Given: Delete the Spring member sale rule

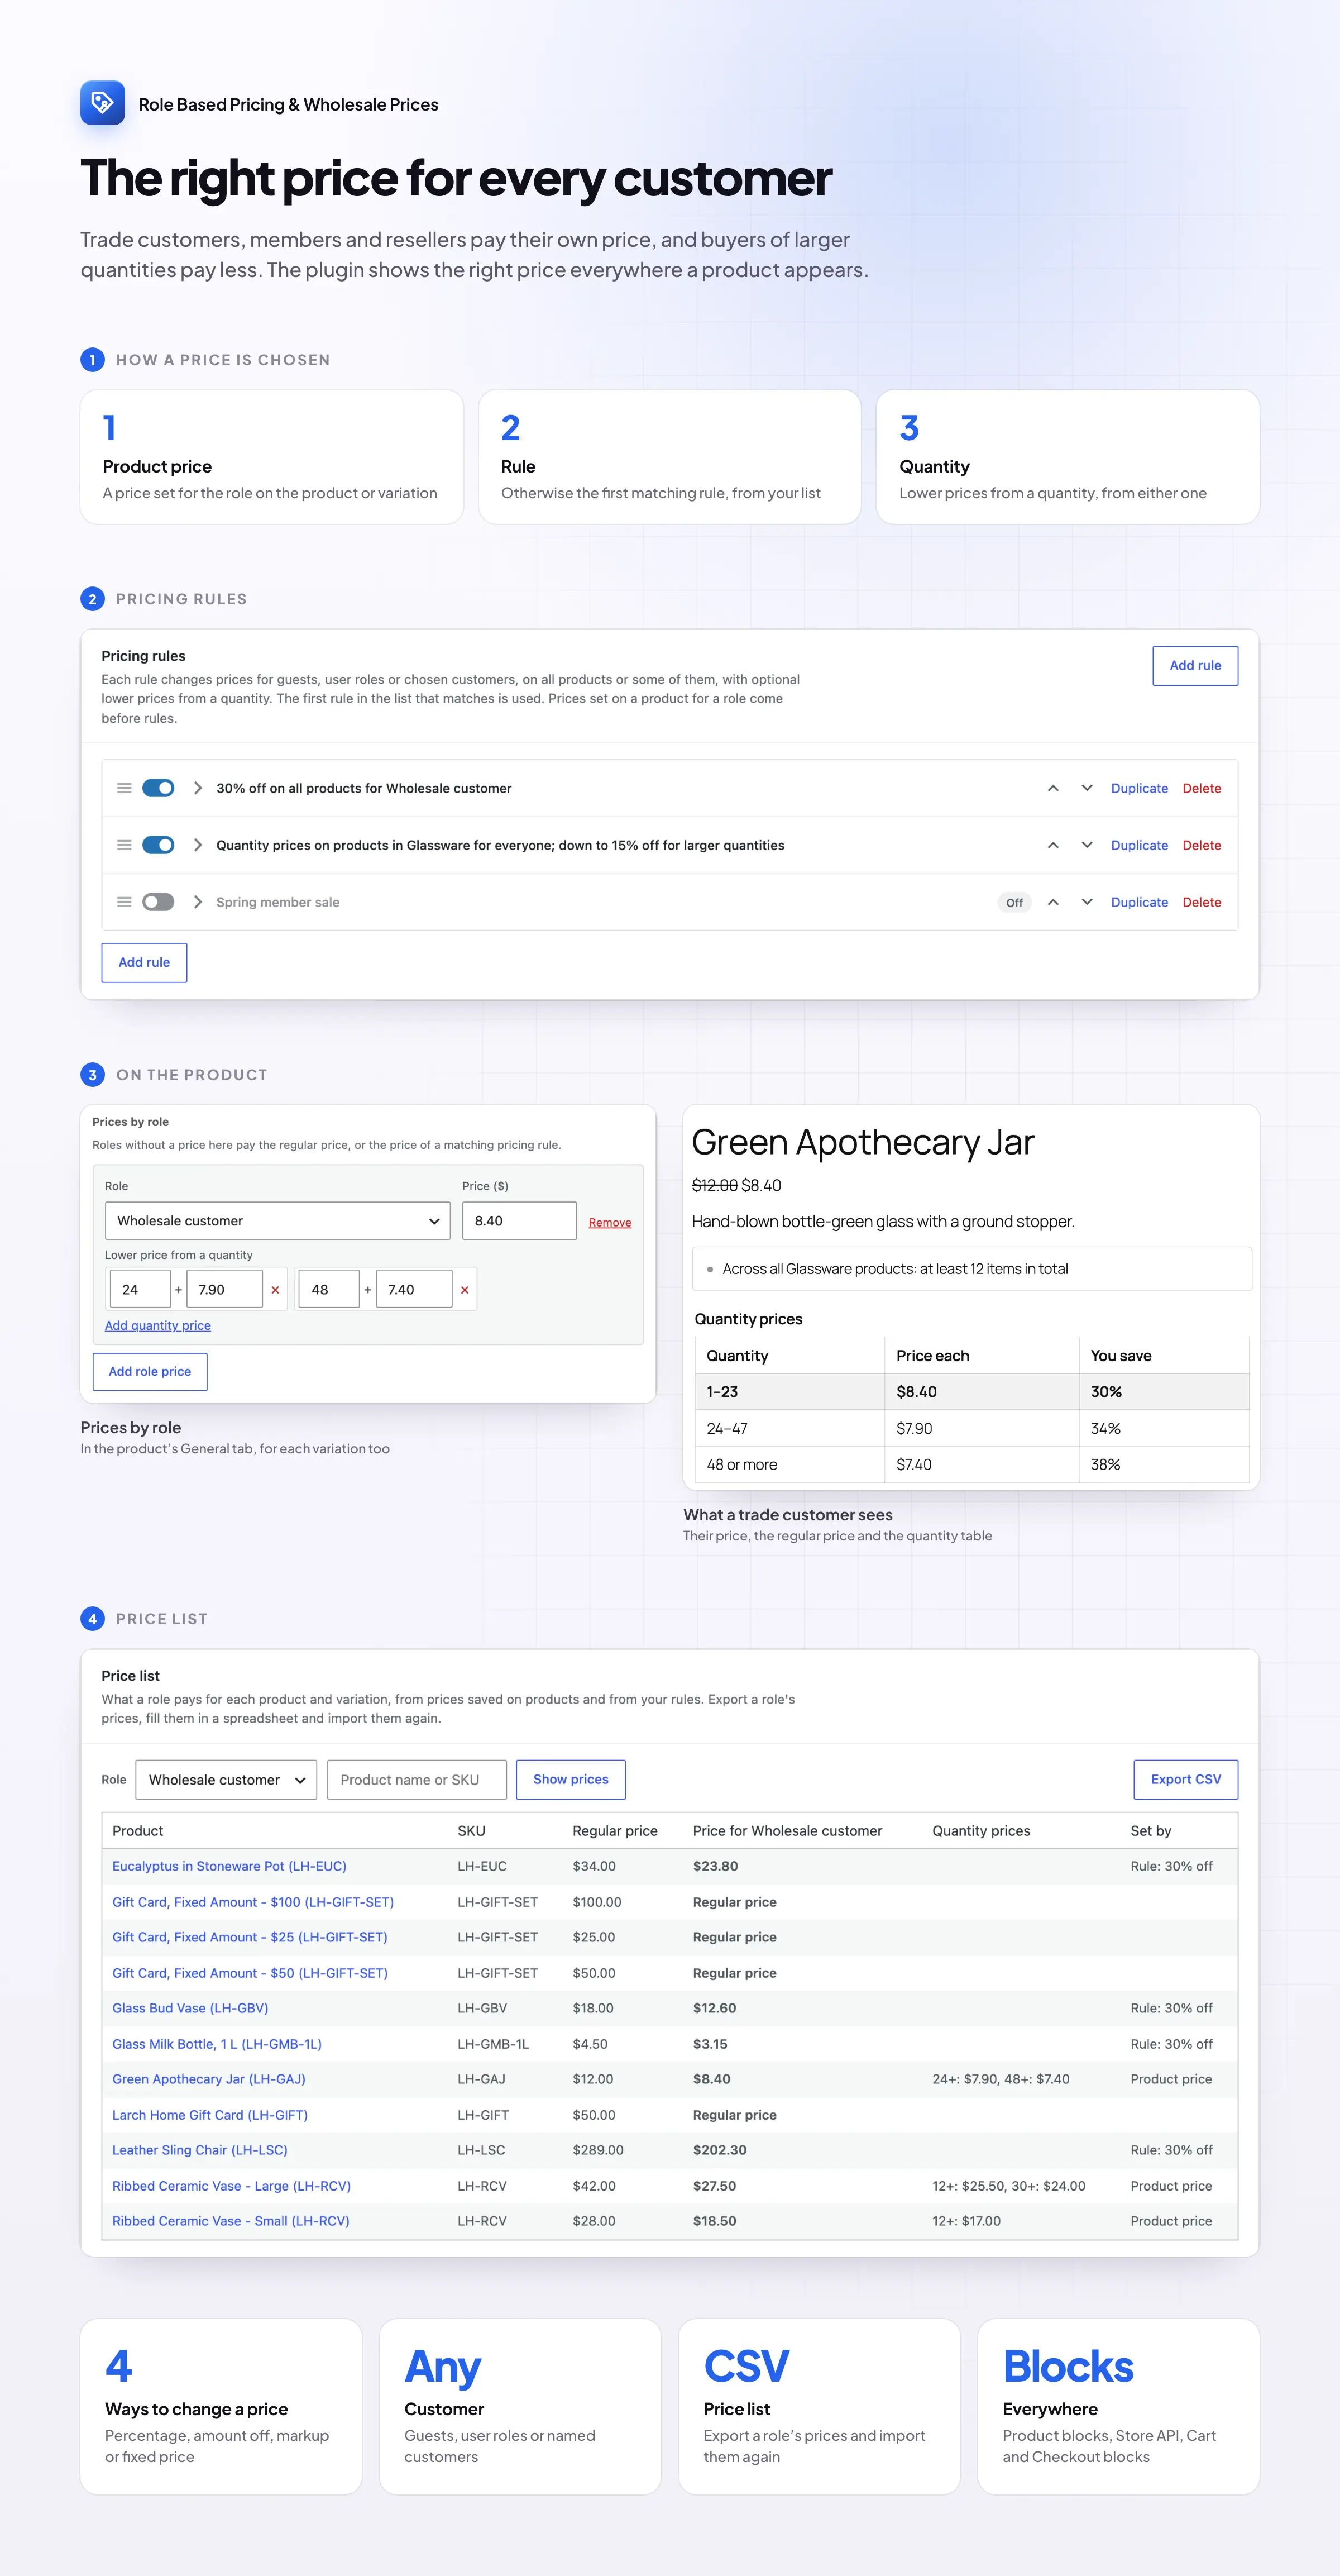Looking at the screenshot, I should tap(1202, 902).
